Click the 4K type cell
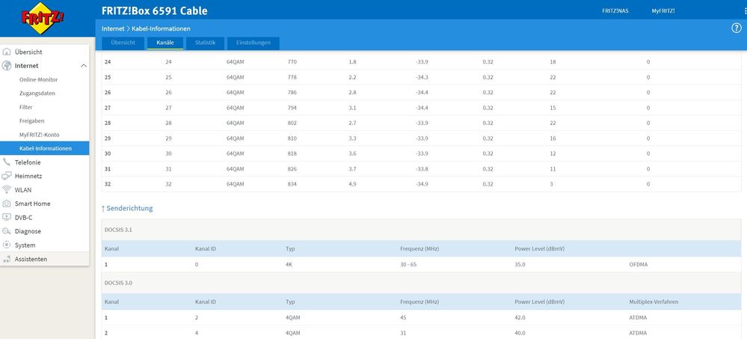This screenshot has height=339, width=747. pyautogui.click(x=289, y=264)
